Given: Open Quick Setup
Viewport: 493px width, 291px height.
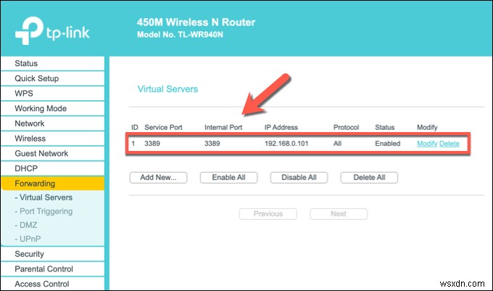Looking at the screenshot, I should 52,78.
